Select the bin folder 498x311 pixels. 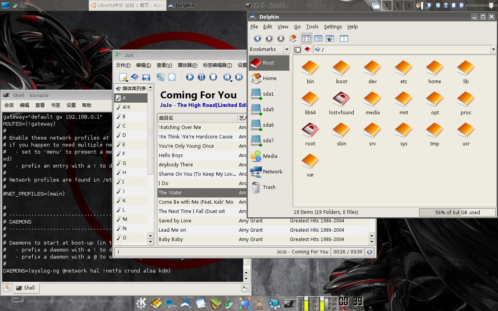point(310,72)
